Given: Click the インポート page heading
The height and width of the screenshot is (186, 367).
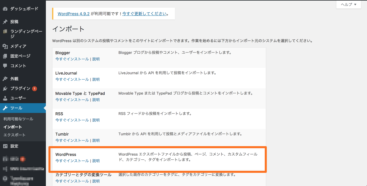Looking at the screenshot, I should click(x=69, y=29).
